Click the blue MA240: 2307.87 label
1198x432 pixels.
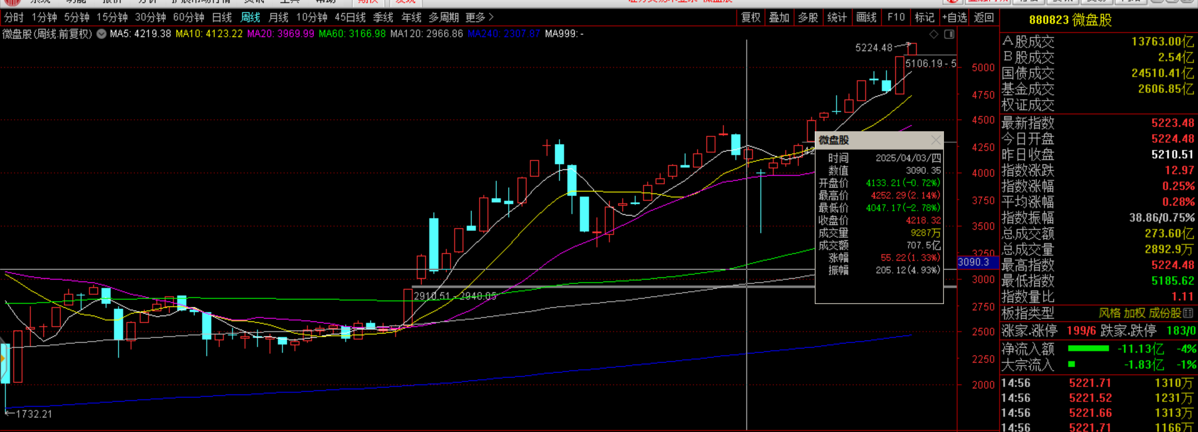tap(504, 34)
